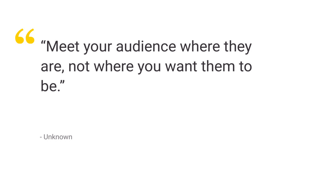Click the yellow quotation mark icon
The height and width of the screenshot is (179, 319).
(x=25, y=36)
